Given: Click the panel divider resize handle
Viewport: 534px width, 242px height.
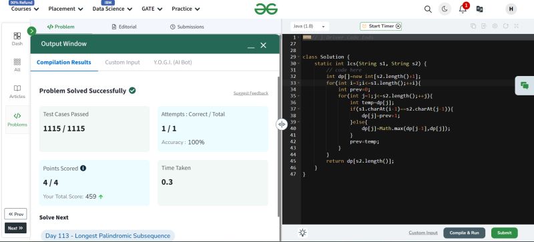Looking at the screenshot, I should click(282, 124).
